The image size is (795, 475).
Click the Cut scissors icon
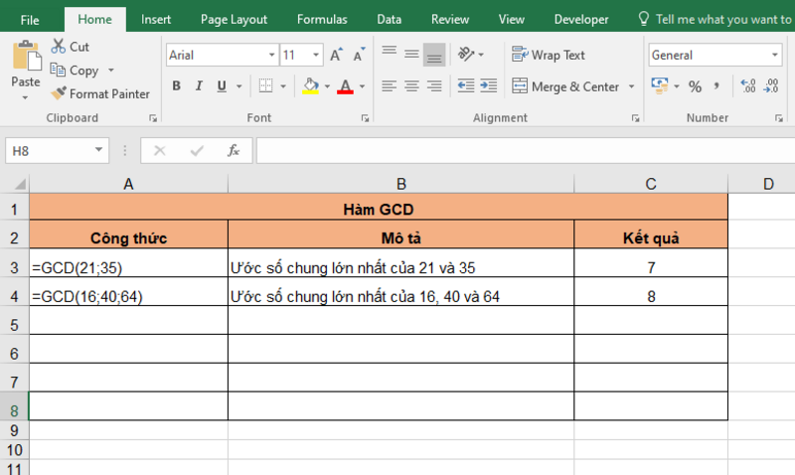pyautogui.click(x=59, y=46)
